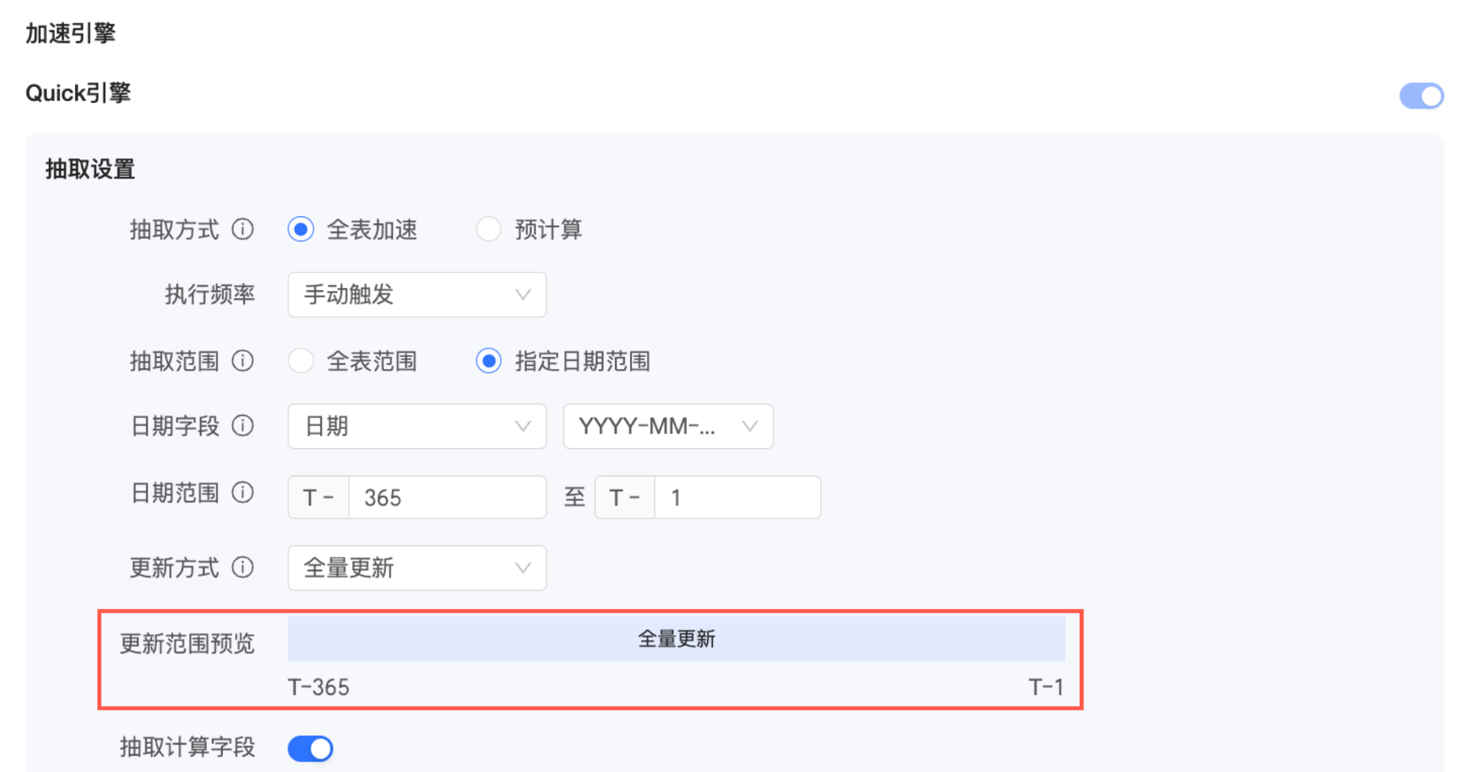Image resolution: width=1460 pixels, height=772 pixels.
Task: Open the YYYY-MM date format dropdown
Action: (667, 426)
